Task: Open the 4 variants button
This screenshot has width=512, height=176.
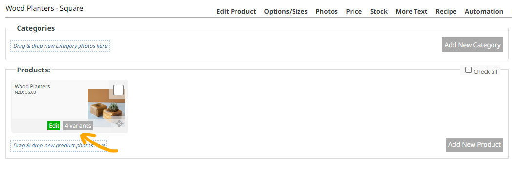Action: click(78, 125)
